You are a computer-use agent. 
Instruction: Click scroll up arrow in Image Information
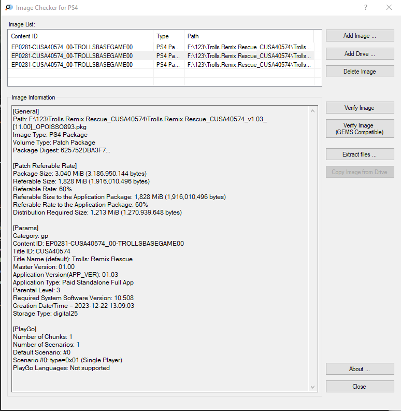(x=312, y=110)
